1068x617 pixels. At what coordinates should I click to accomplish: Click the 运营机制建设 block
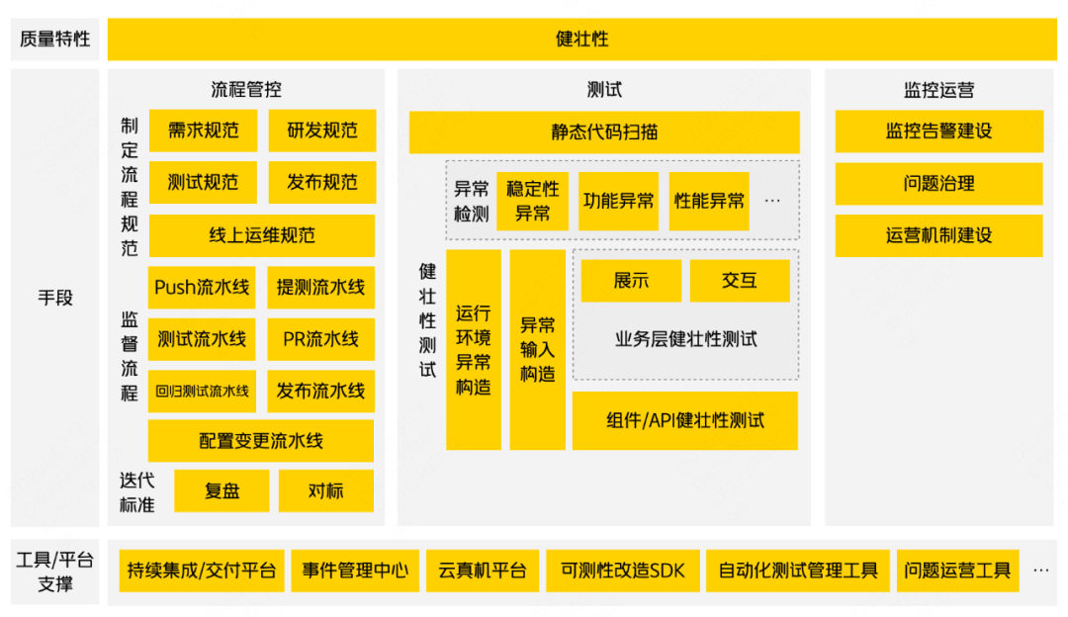939,235
